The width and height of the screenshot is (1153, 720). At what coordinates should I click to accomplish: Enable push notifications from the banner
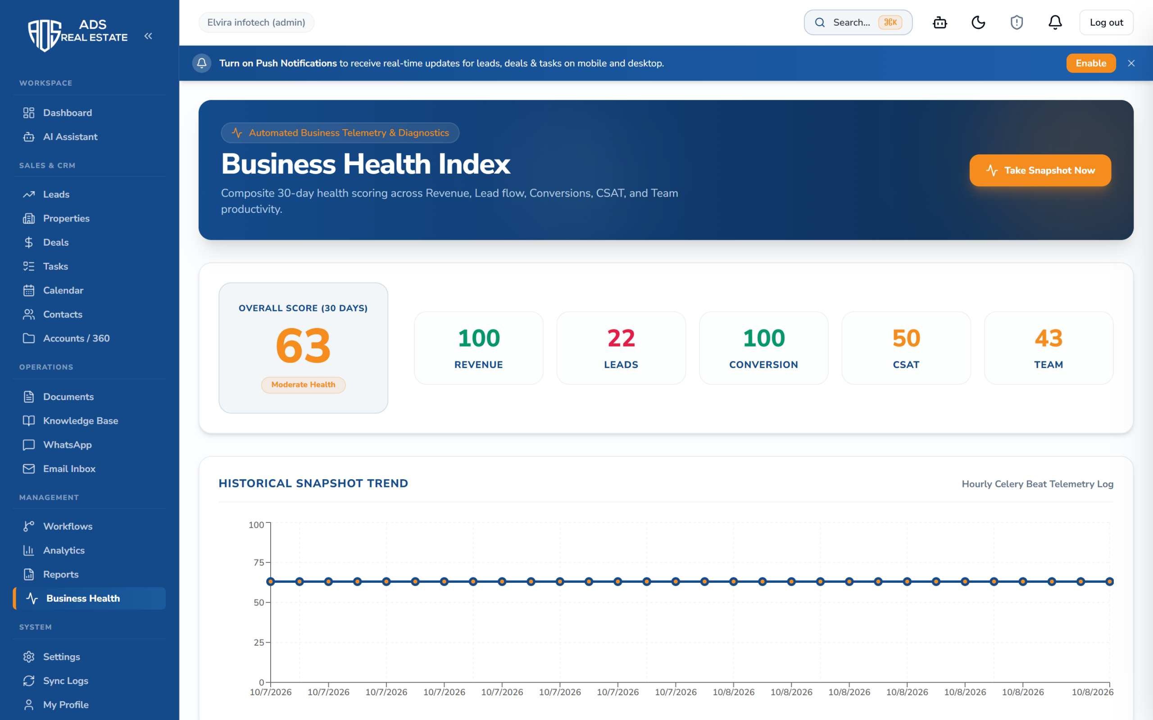point(1090,63)
